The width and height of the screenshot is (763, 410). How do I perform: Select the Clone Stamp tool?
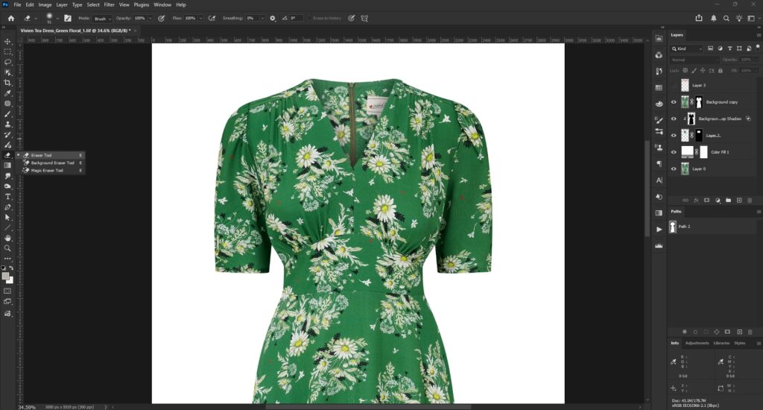(7, 124)
